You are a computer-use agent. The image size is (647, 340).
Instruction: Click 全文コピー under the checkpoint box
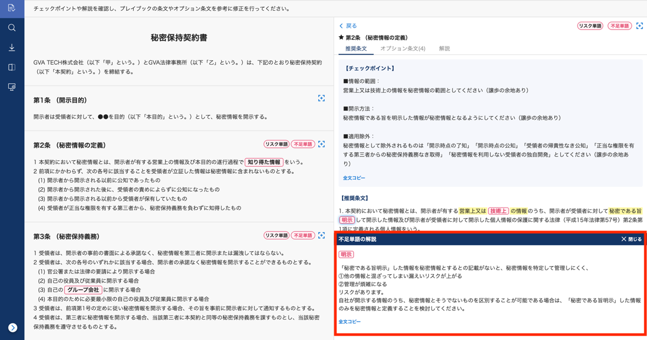(354, 178)
